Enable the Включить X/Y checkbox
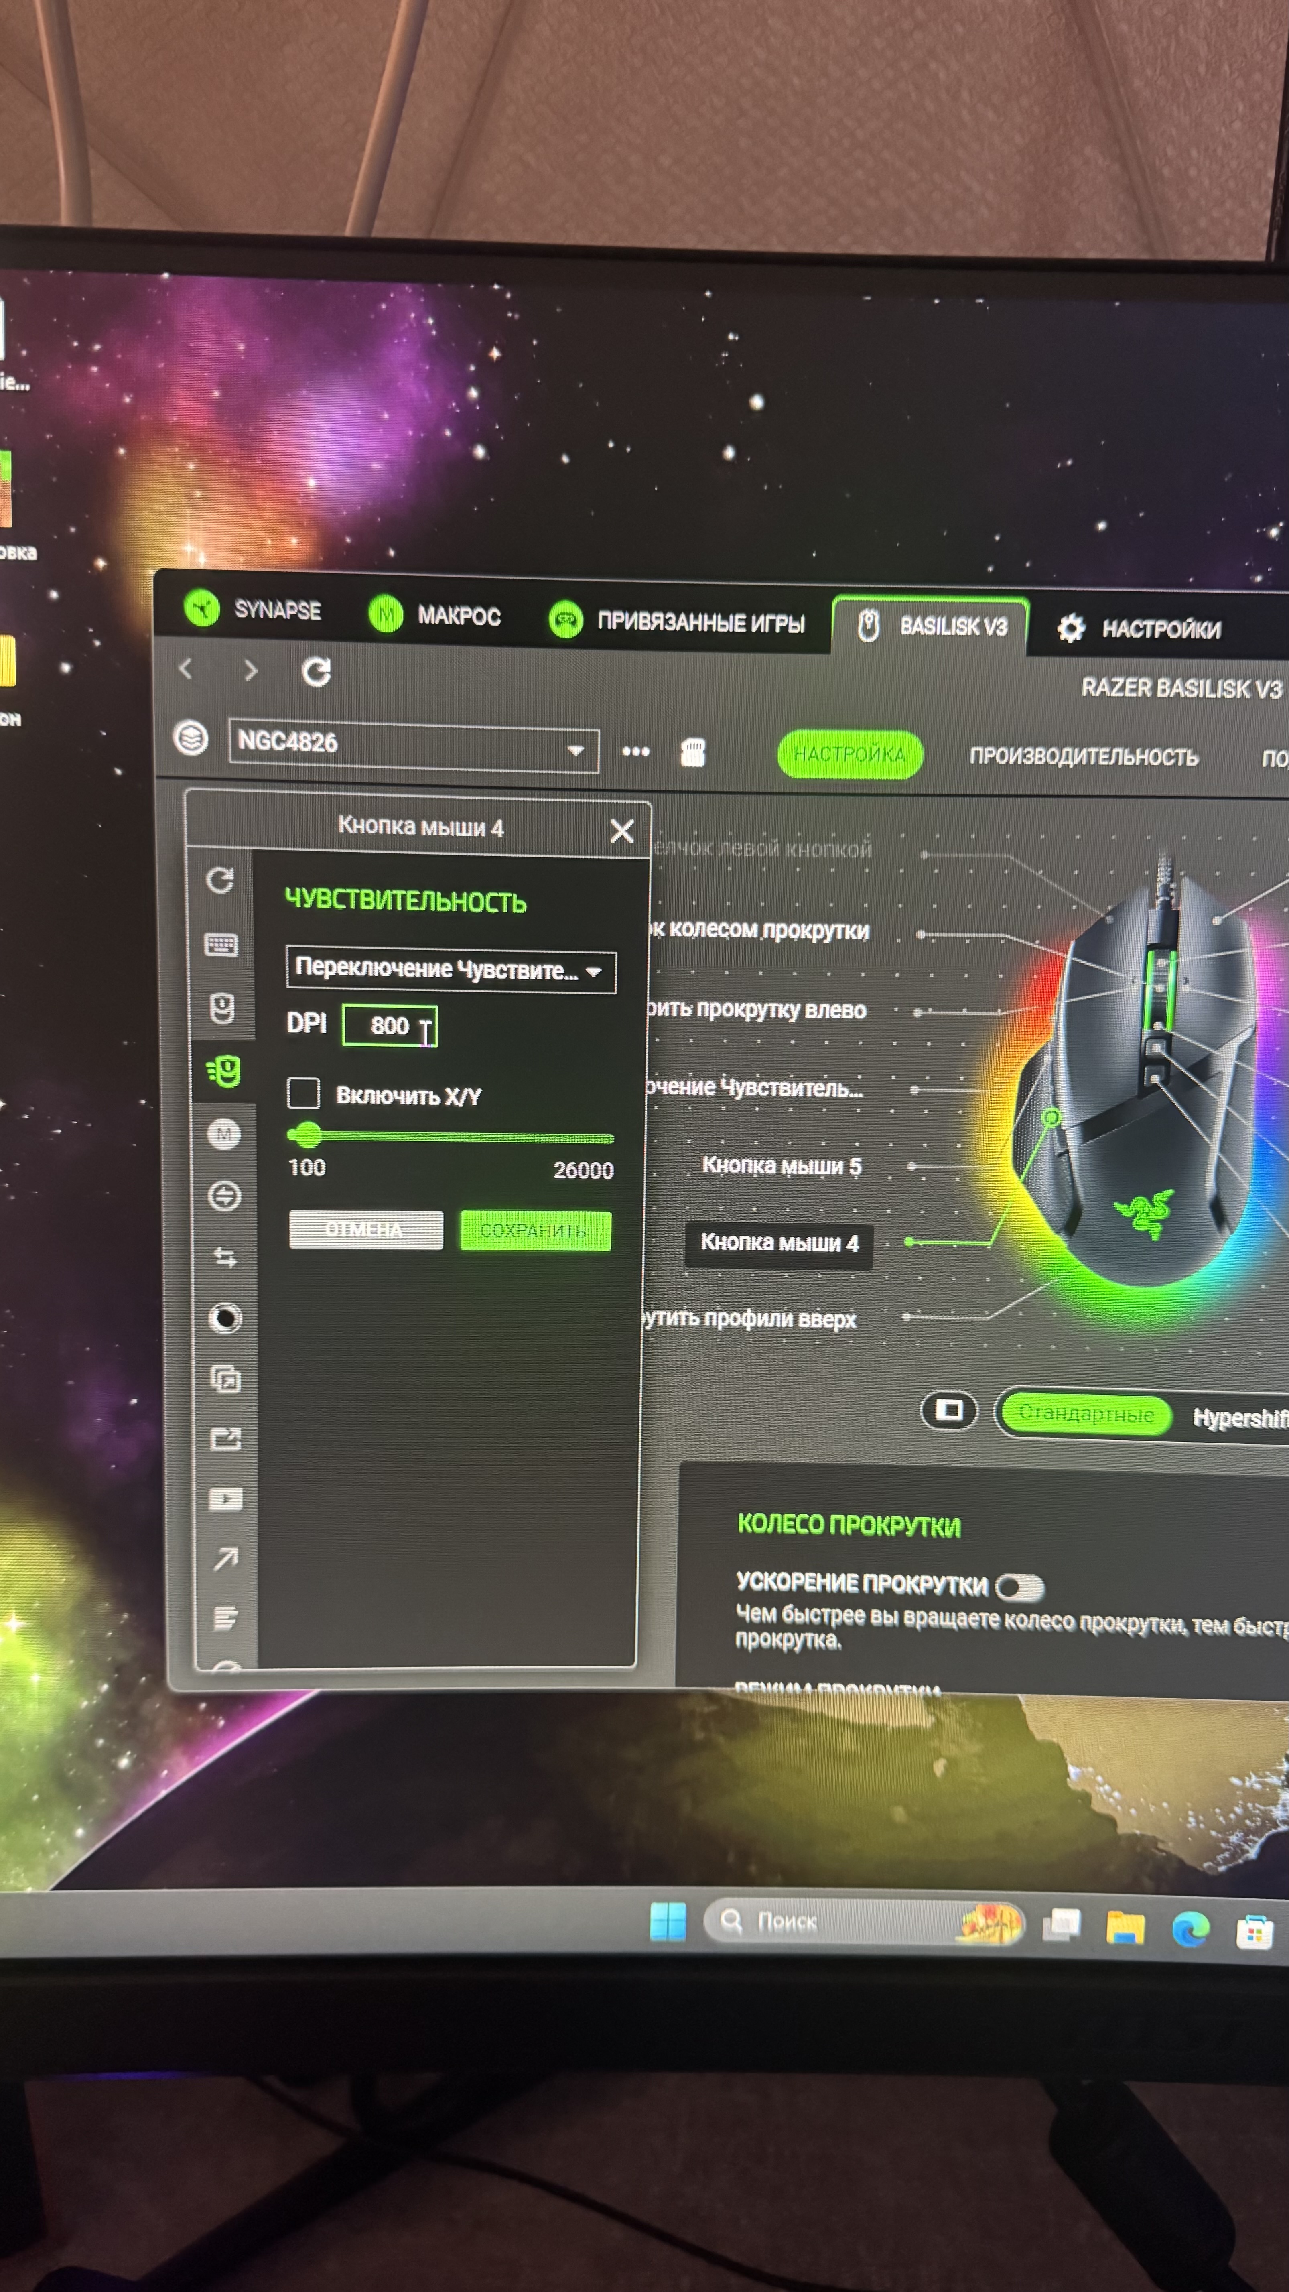1289x2292 pixels. [x=303, y=1093]
